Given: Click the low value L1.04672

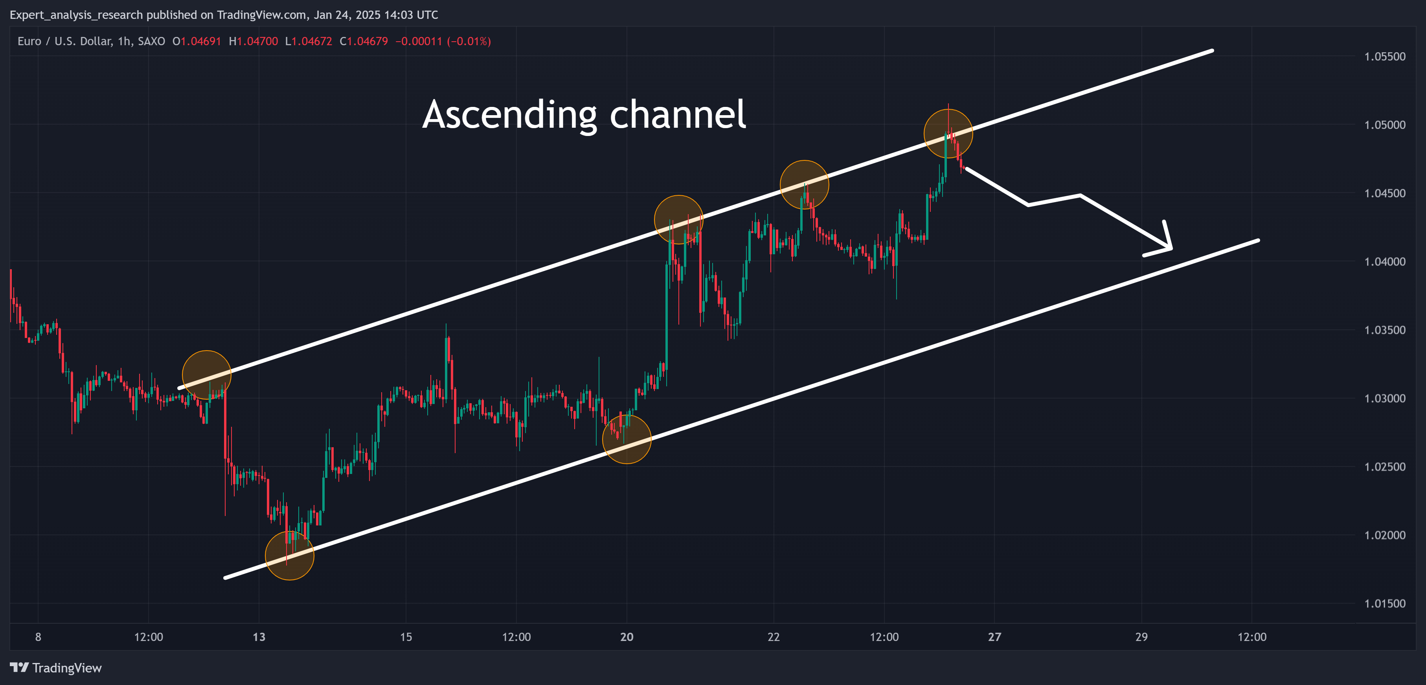Looking at the screenshot, I should pyautogui.click(x=309, y=42).
